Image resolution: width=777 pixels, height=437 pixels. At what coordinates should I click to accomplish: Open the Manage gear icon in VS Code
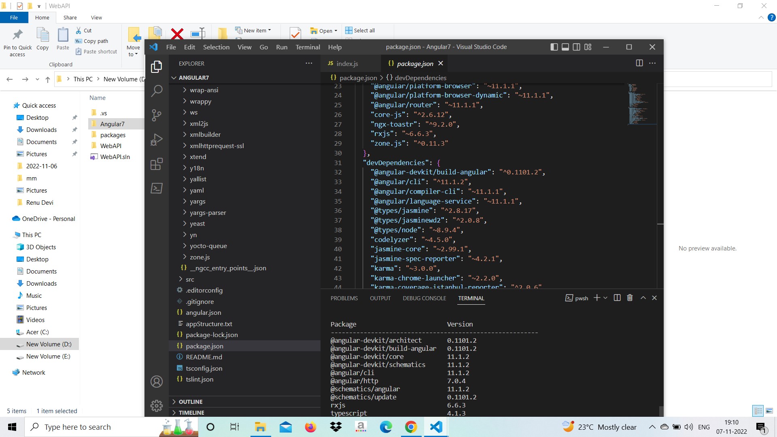157,405
